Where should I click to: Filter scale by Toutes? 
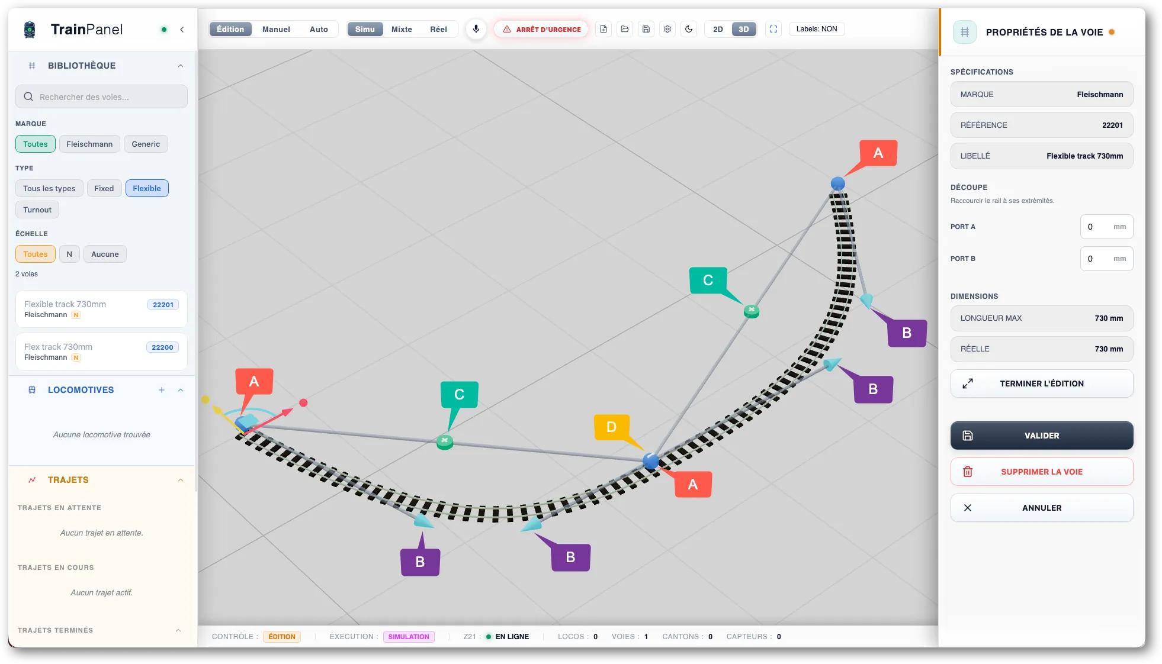coord(36,254)
